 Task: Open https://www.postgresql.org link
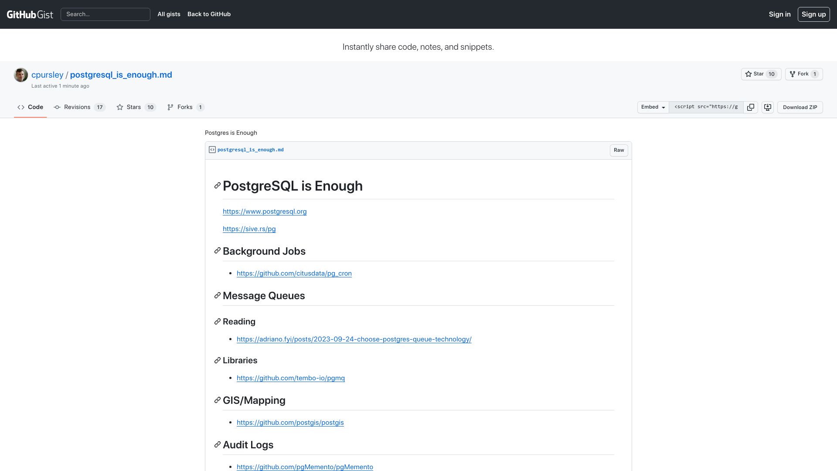[265, 212]
